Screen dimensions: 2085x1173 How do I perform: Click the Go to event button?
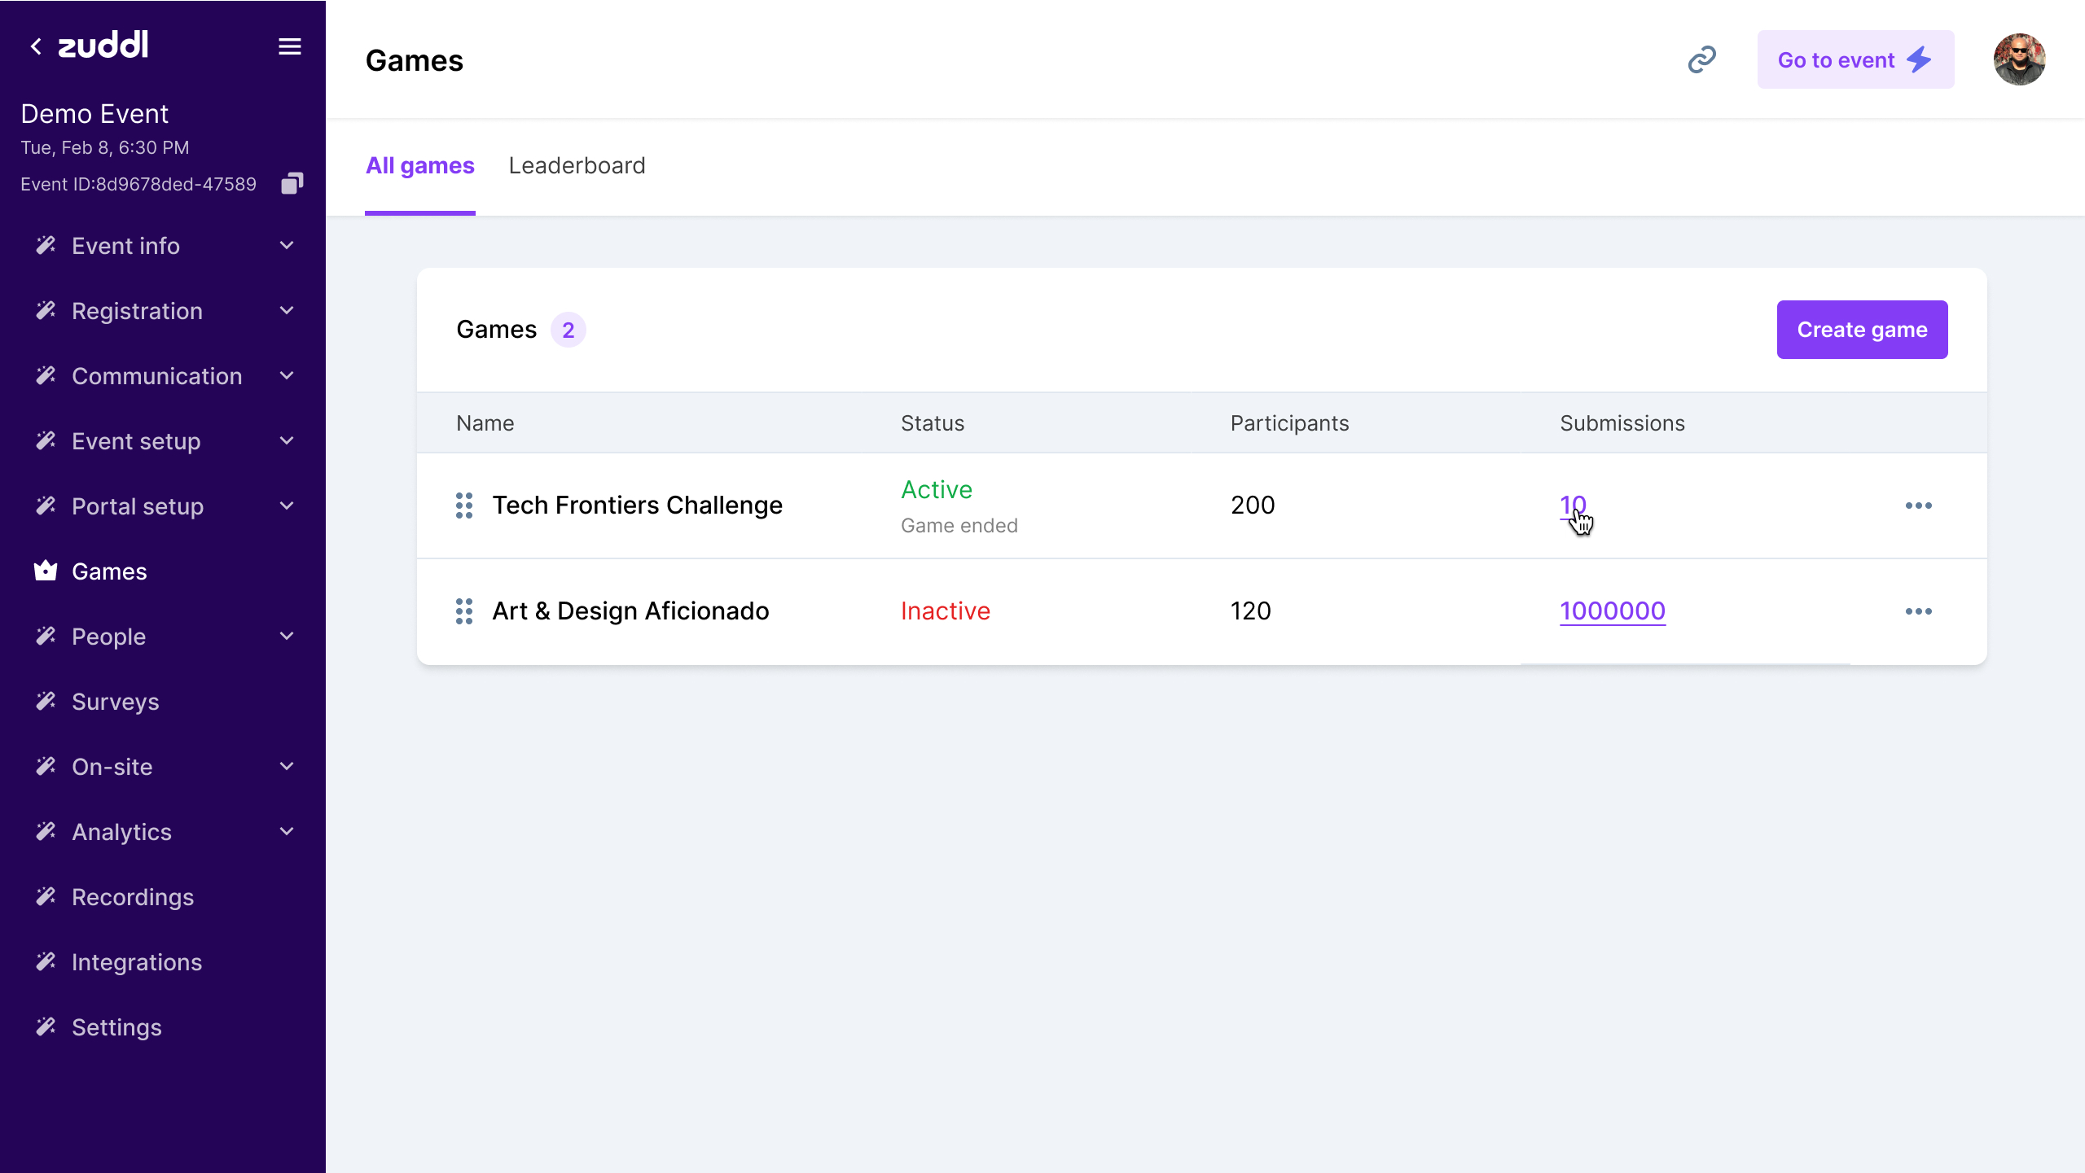pyautogui.click(x=1855, y=59)
